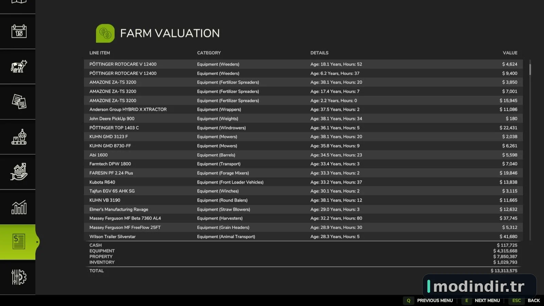The height and width of the screenshot is (306, 544).
Task: Go to the Previous Menu
Action: click(x=435, y=301)
